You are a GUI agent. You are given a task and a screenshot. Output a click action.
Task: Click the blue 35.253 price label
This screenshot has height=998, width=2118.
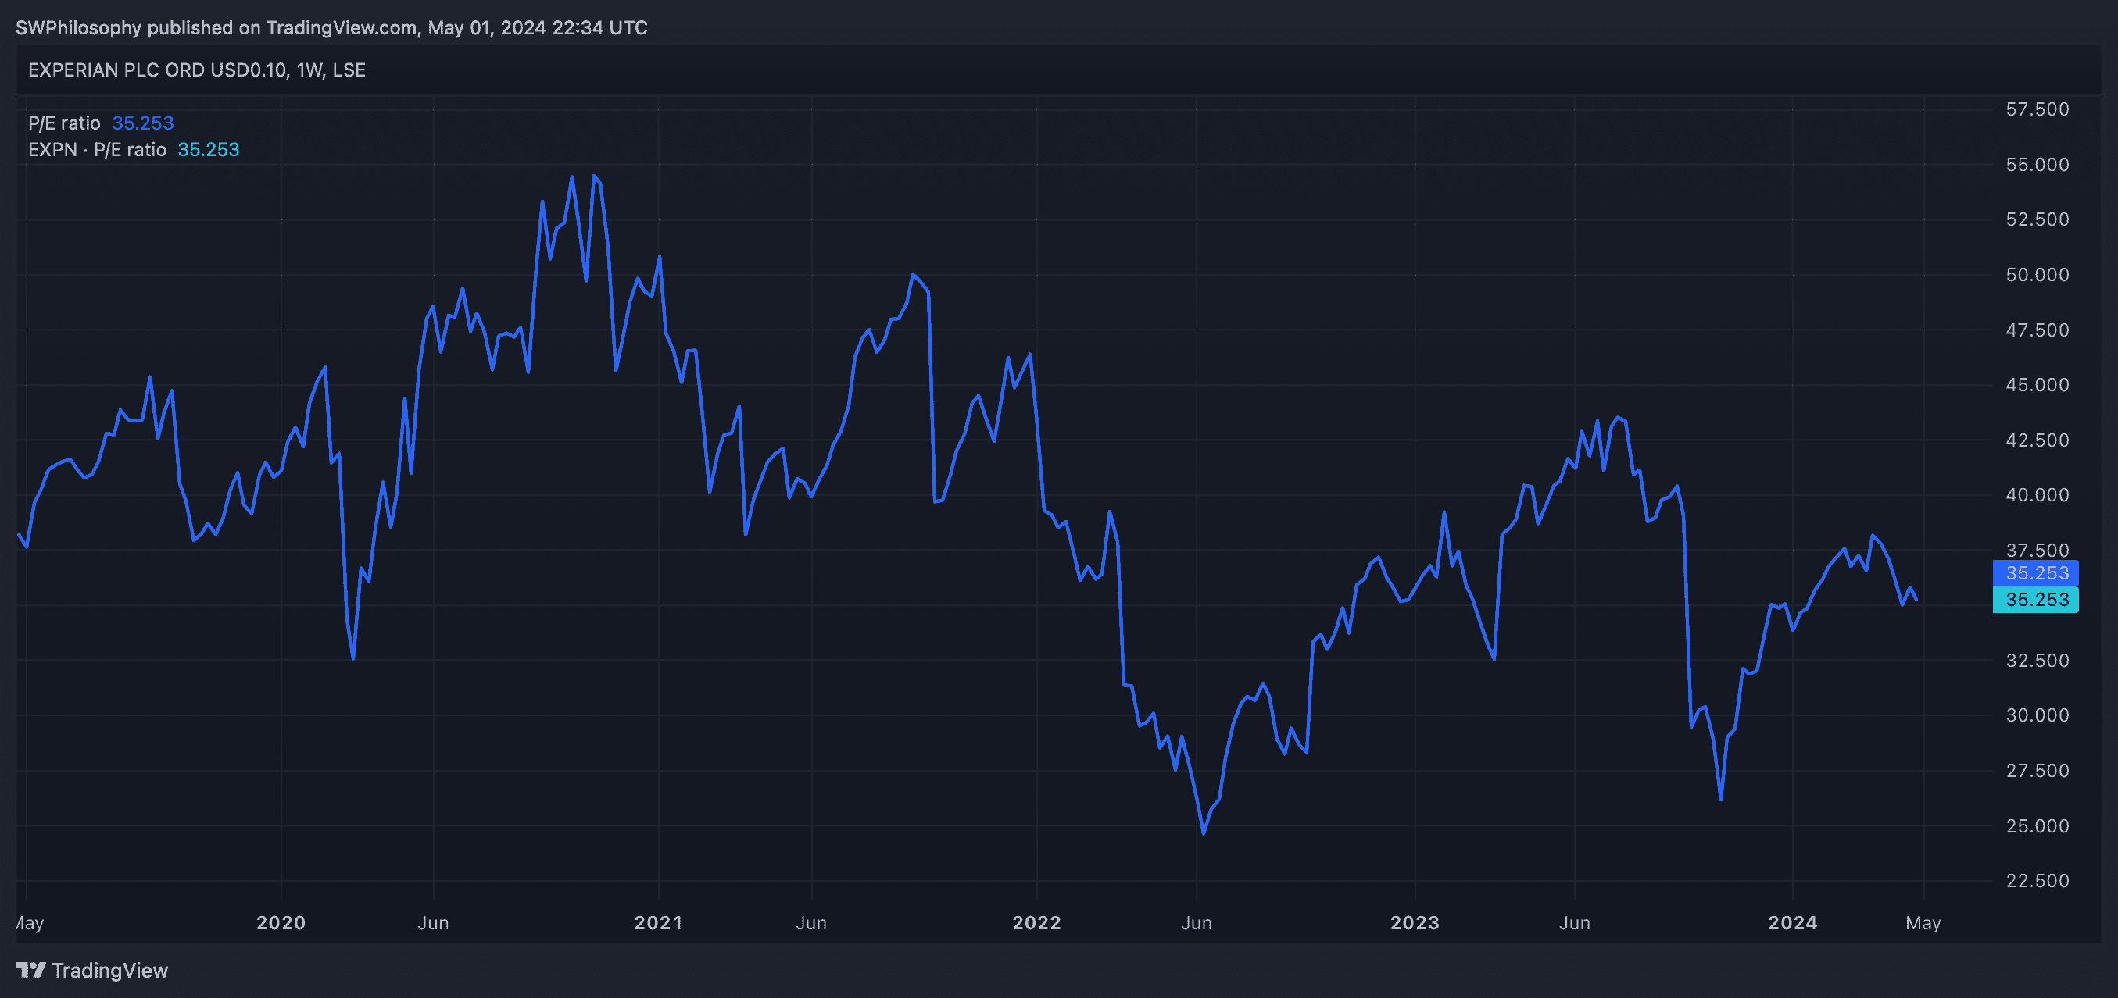click(2036, 572)
